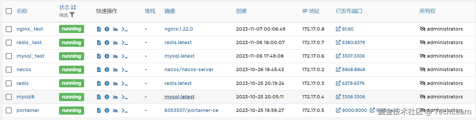The image size is (476, 120).
Task: Click the status filter funnel icon
Action: [72, 15]
